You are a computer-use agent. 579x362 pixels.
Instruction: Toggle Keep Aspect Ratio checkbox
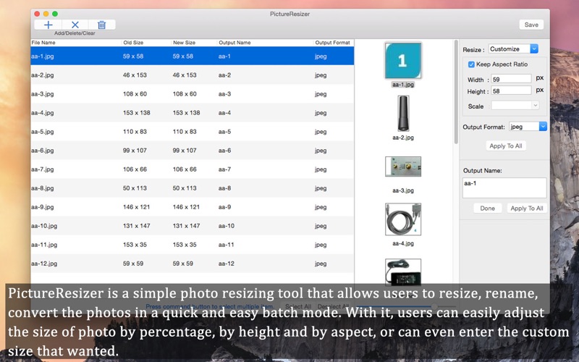point(471,64)
